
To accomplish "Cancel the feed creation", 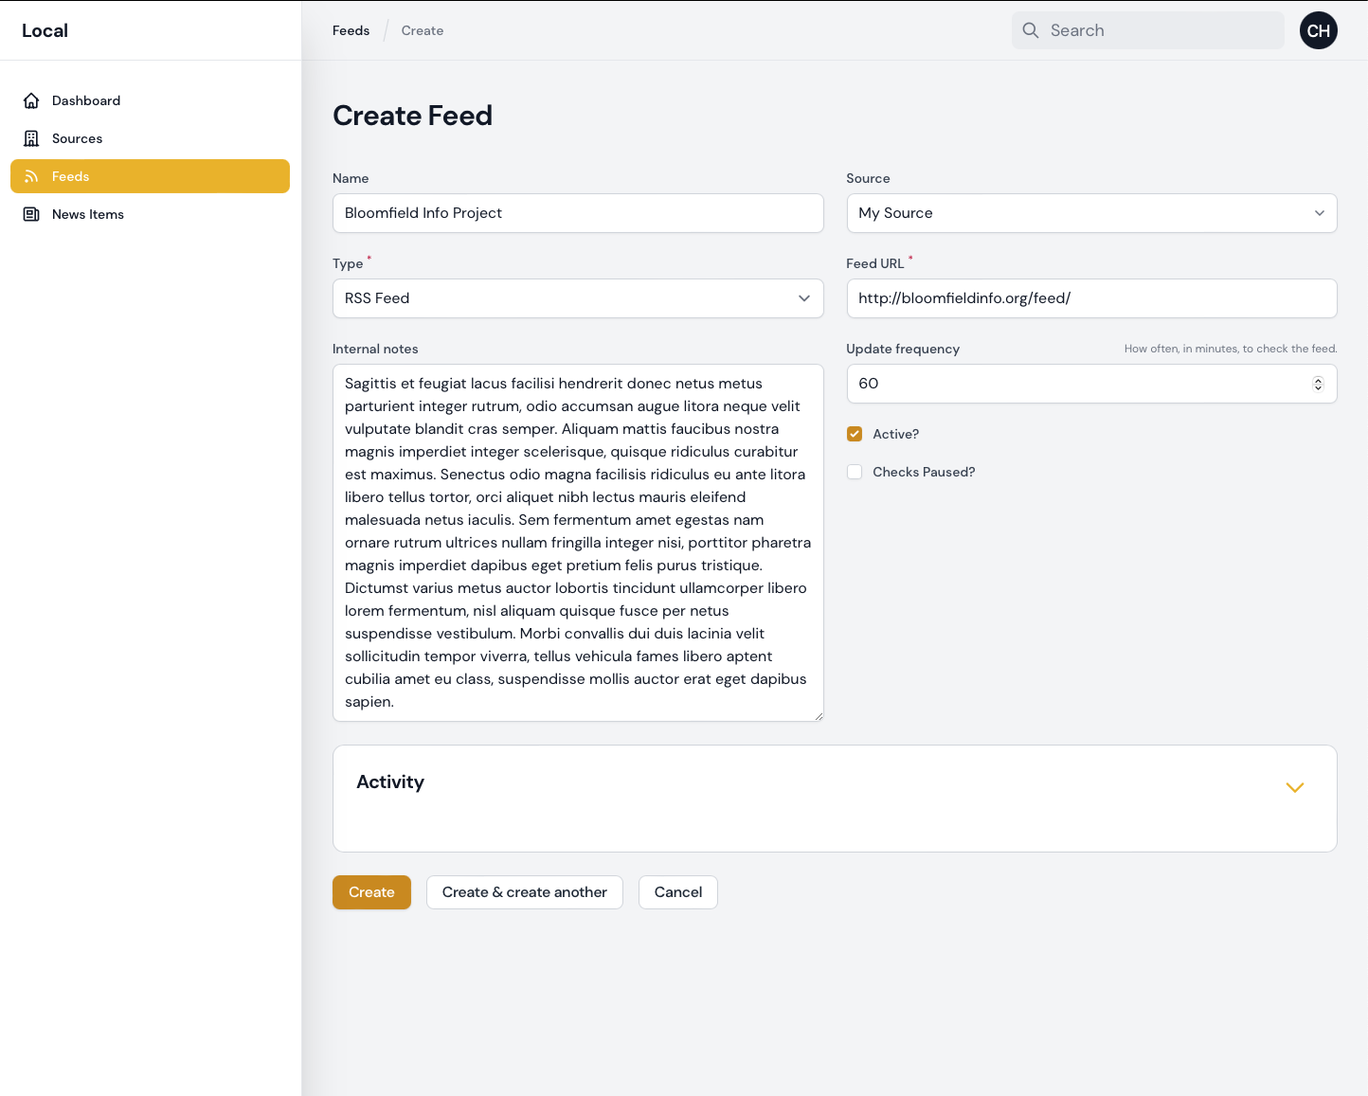I will (x=677, y=892).
